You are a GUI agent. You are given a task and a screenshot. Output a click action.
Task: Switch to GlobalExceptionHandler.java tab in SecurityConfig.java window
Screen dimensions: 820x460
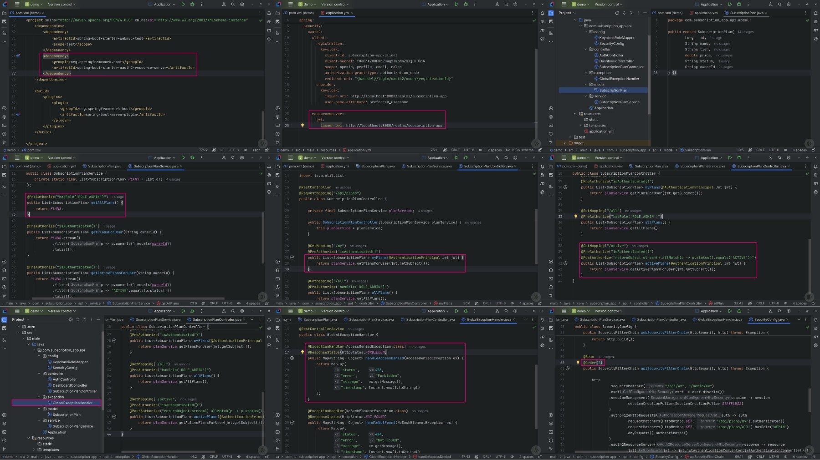pyautogui.click(x=717, y=319)
